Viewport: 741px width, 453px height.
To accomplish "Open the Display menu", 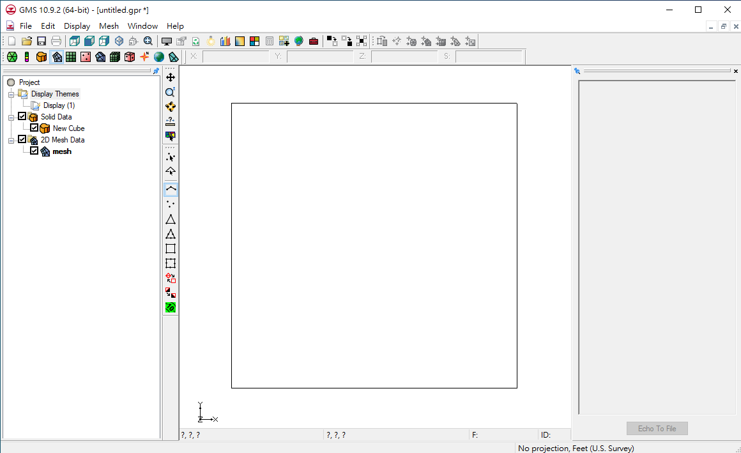I will tap(77, 26).
